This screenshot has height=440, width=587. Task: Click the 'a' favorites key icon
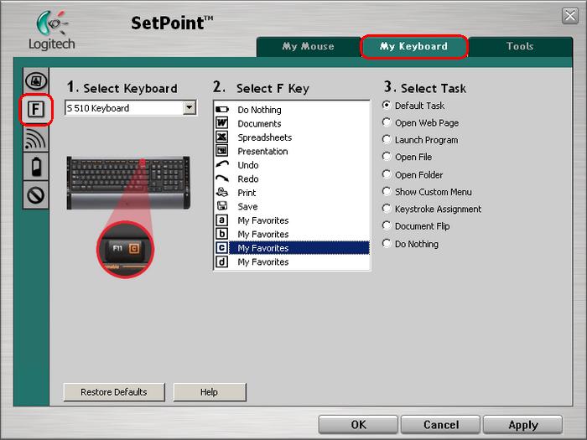pyautogui.click(x=222, y=220)
